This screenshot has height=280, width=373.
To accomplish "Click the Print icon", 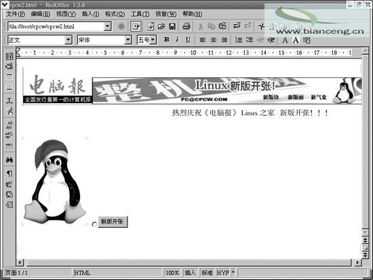I will click(x=186, y=26).
